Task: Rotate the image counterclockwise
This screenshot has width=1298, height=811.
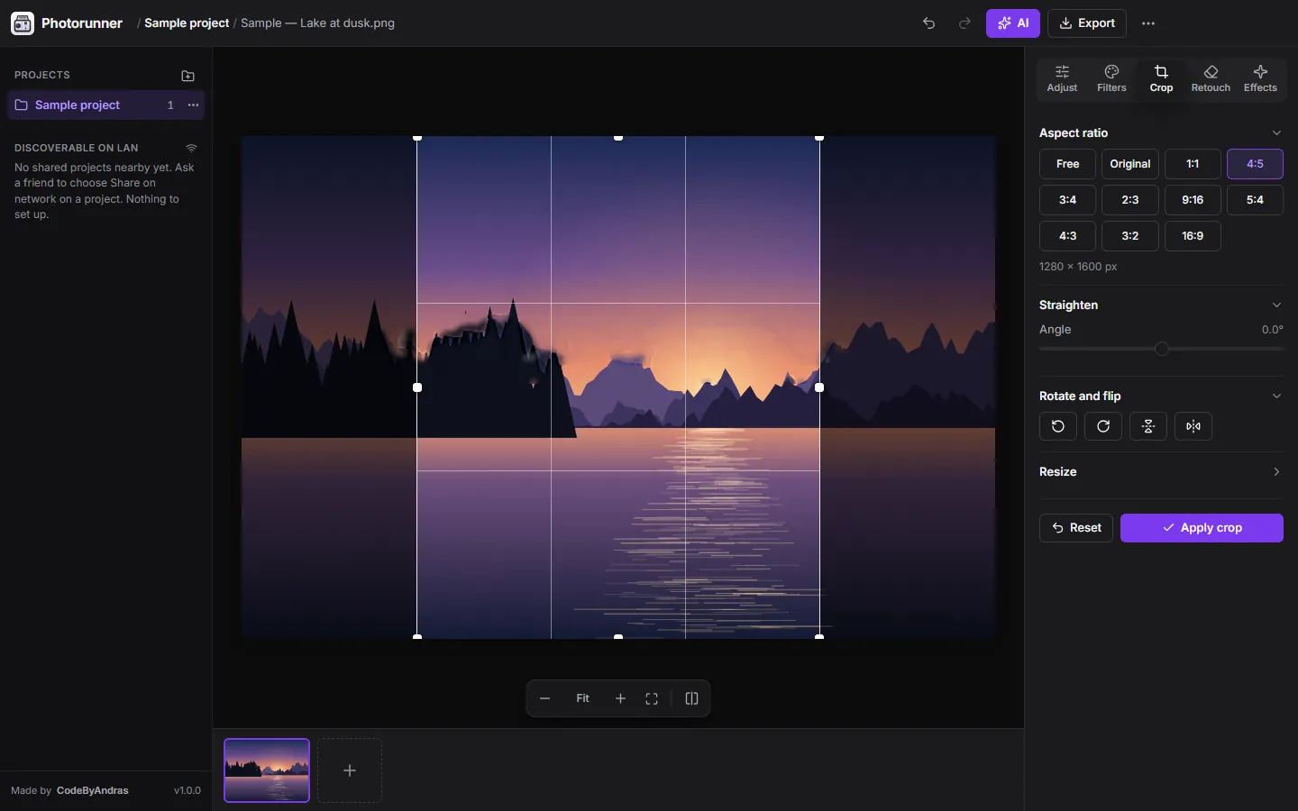Action: coord(1058,426)
